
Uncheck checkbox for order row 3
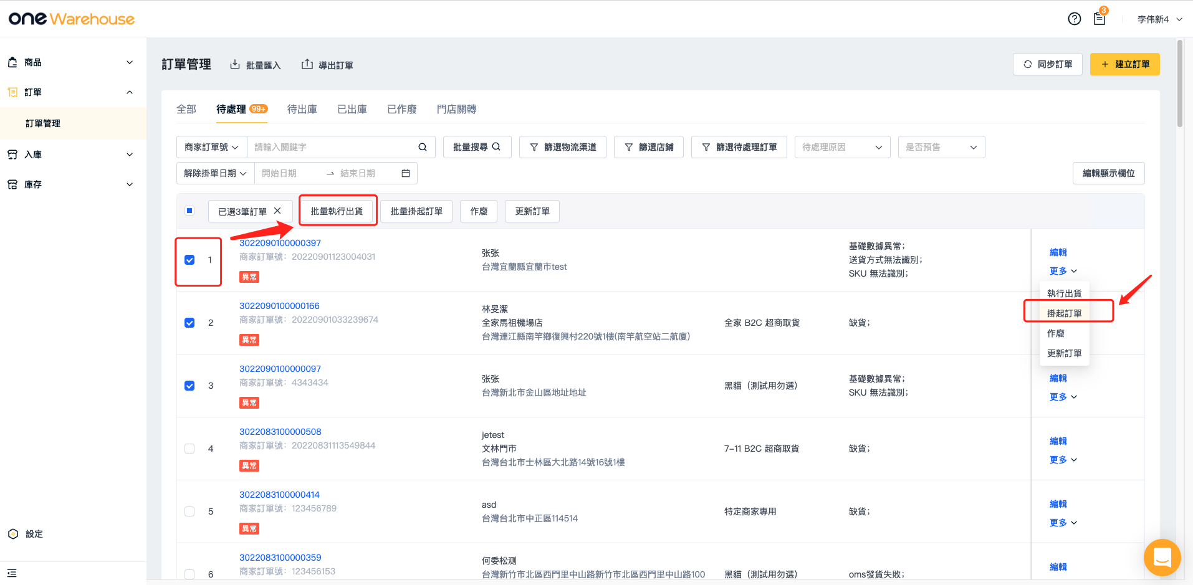189,386
